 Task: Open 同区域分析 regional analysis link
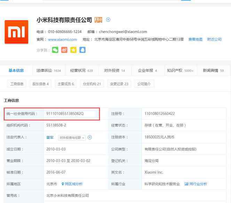(x=72, y=184)
